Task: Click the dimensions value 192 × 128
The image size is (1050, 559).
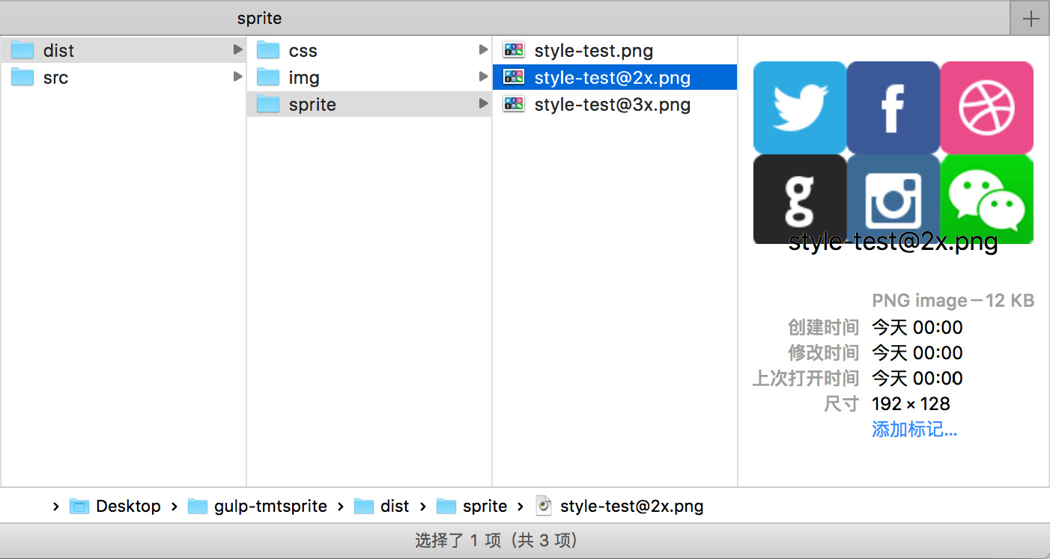Action: (911, 404)
